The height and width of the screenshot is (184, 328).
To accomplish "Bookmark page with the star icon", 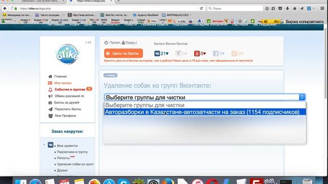I will (x=267, y=8).
